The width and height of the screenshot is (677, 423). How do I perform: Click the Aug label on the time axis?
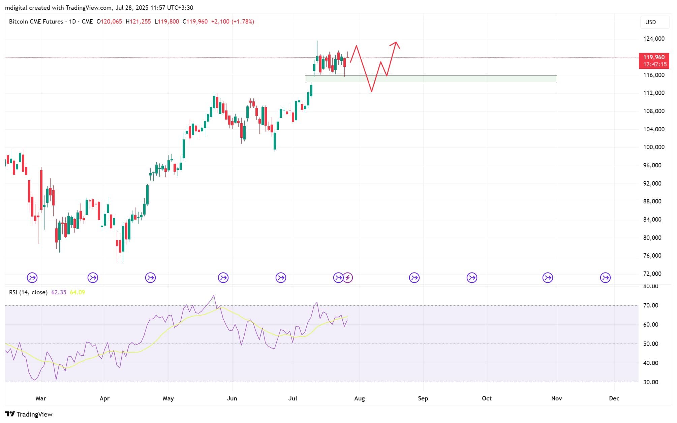360,398
